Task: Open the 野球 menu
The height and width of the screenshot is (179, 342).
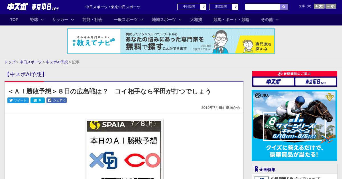Action: click(34, 20)
